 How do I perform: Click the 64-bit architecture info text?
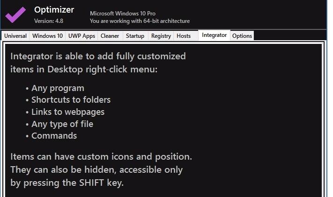click(140, 21)
